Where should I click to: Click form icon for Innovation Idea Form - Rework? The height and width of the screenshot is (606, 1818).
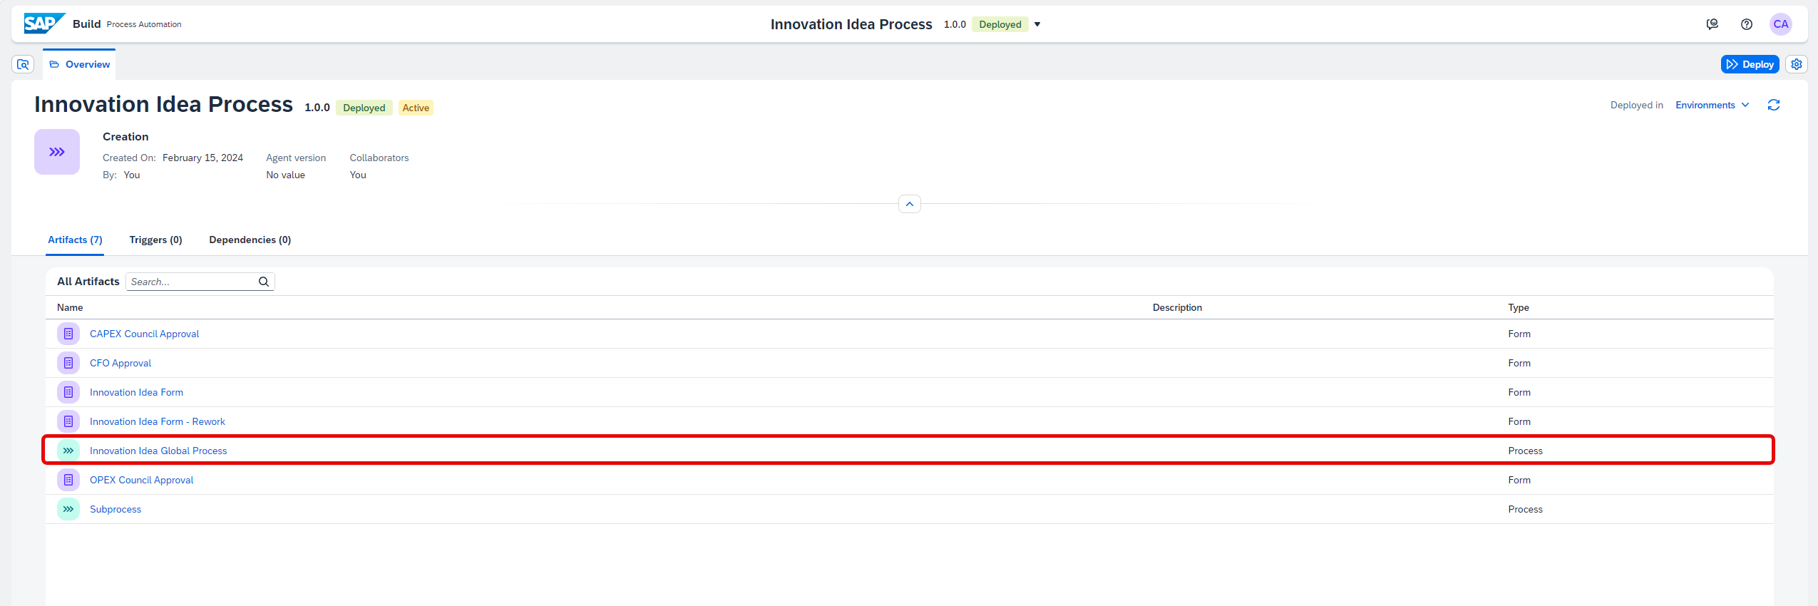(x=68, y=421)
